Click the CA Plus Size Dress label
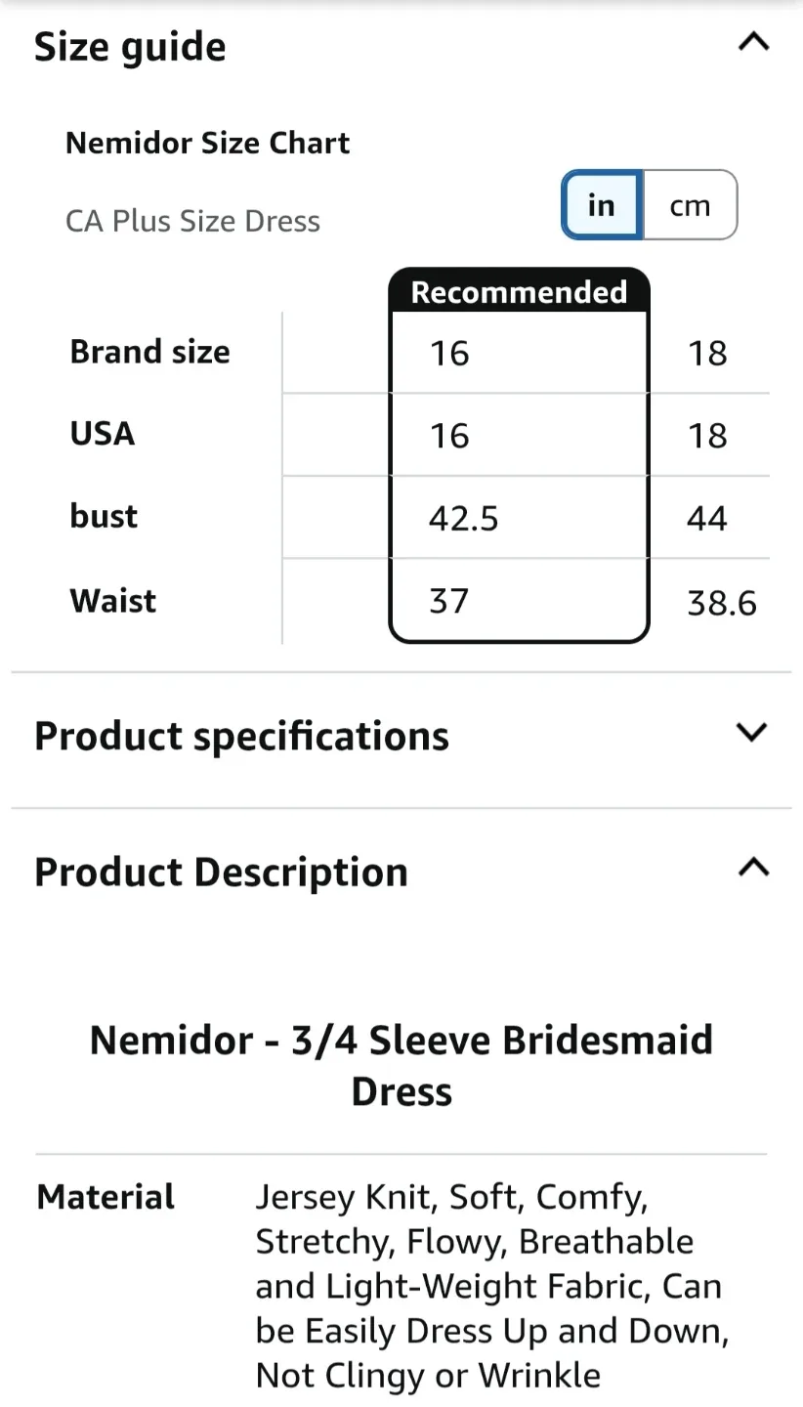This screenshot has height=1407, width=803. (192, 221)
